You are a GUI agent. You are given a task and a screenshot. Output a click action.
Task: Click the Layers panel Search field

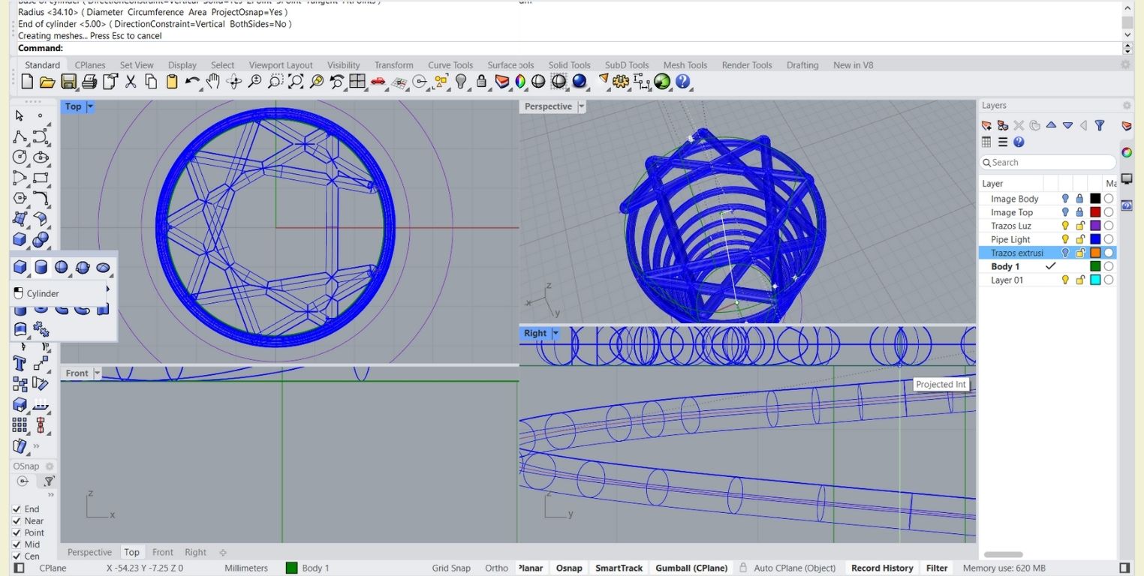1048,162
